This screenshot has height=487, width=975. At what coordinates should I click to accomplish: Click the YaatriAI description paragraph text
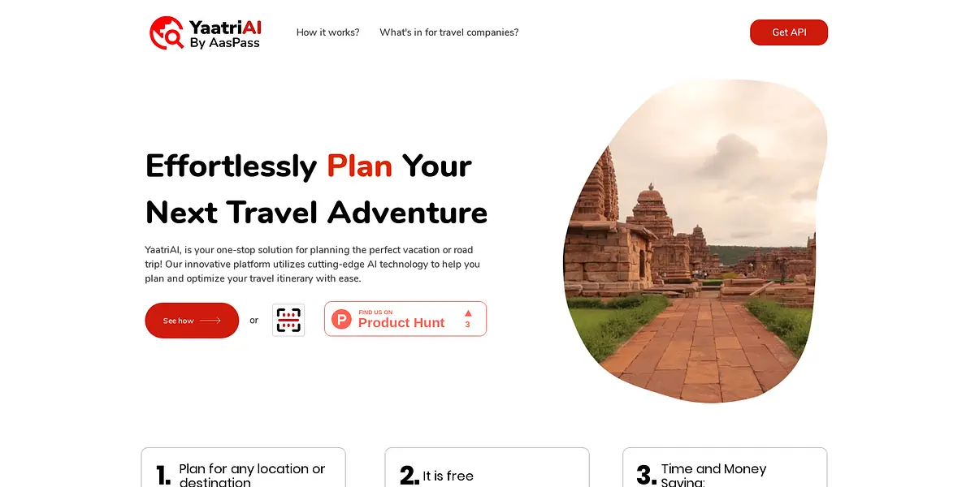[x=313, y=264]
